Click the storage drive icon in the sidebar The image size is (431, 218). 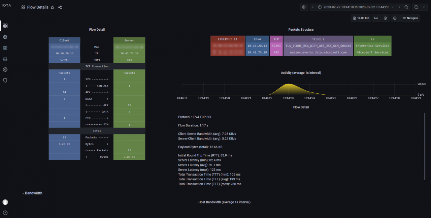(5, 59)
